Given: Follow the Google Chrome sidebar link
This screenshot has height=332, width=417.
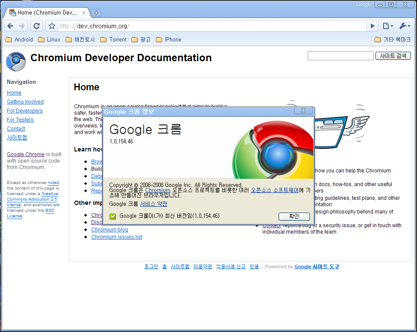Looking at the screenshot, I should tap(26, 154).
